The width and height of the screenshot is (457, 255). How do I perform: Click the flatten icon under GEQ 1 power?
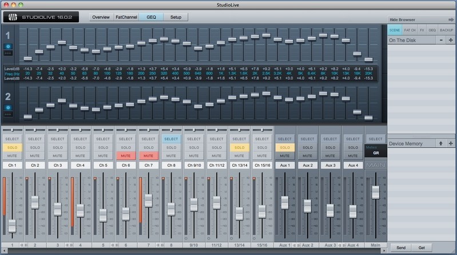point(8,52)
